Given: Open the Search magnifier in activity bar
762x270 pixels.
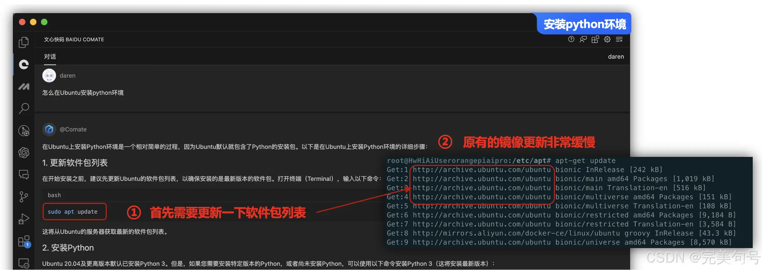Looking at the screenshot, I should (x=24, y=108).
